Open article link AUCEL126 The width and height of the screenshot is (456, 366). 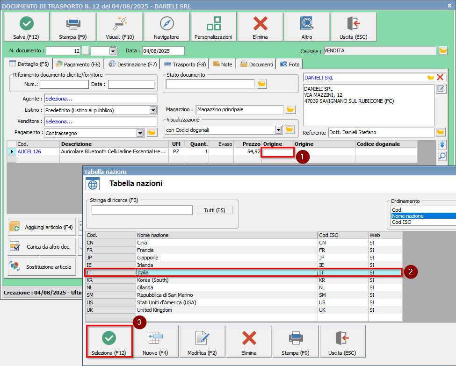click(29, 151)
